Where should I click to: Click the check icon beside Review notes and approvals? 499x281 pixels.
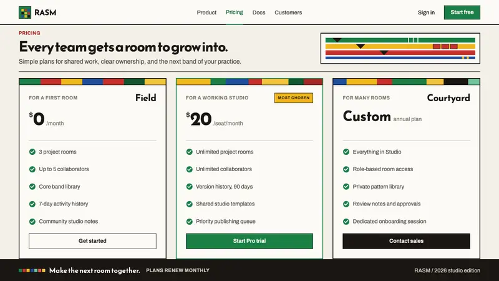tap(346, 204)
